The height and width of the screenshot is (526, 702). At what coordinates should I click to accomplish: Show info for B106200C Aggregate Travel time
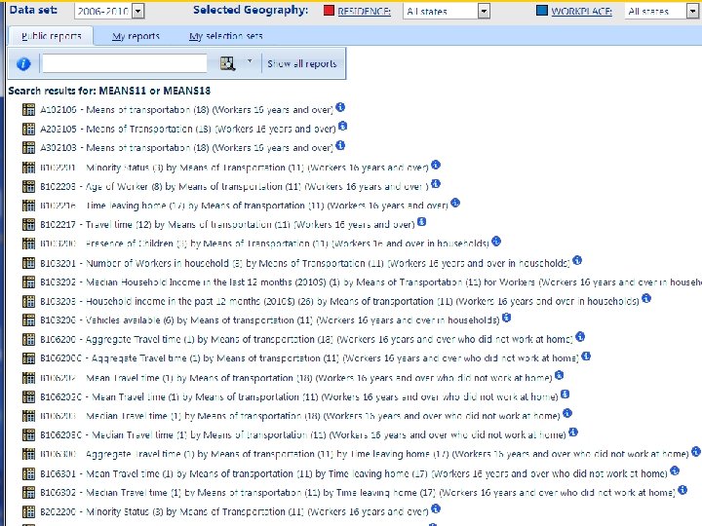(586, 357)
